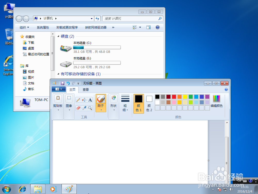Open the 组织 Organize dropdown menu
This screenshot has width=258, height=194.
pos(24,27)
